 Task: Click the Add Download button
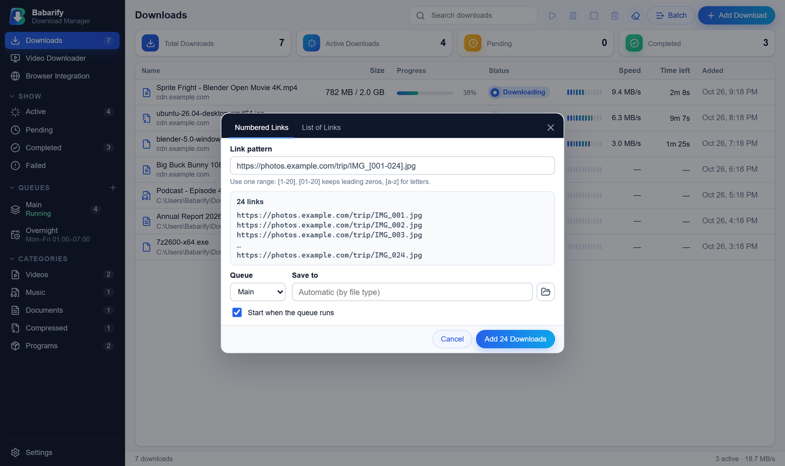[x=736, y=16]
